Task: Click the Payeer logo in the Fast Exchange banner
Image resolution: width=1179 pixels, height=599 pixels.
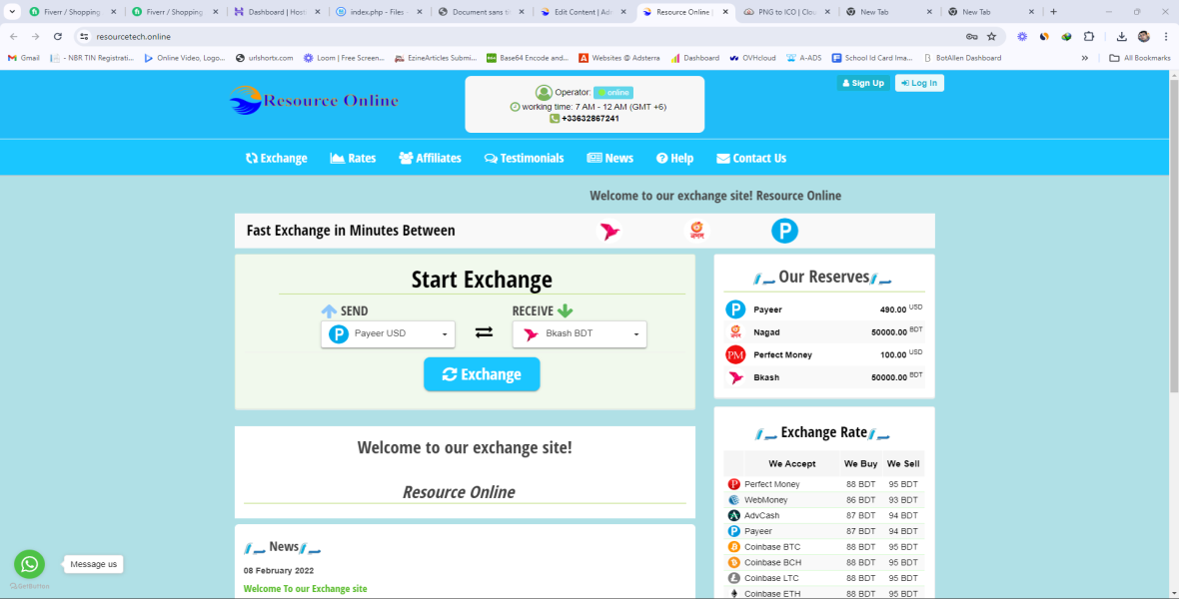Action: click(x=784, y=232)
